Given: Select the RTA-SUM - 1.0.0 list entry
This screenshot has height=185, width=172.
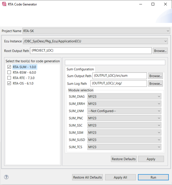Looking at the screenshot, I should coord(24,67).
